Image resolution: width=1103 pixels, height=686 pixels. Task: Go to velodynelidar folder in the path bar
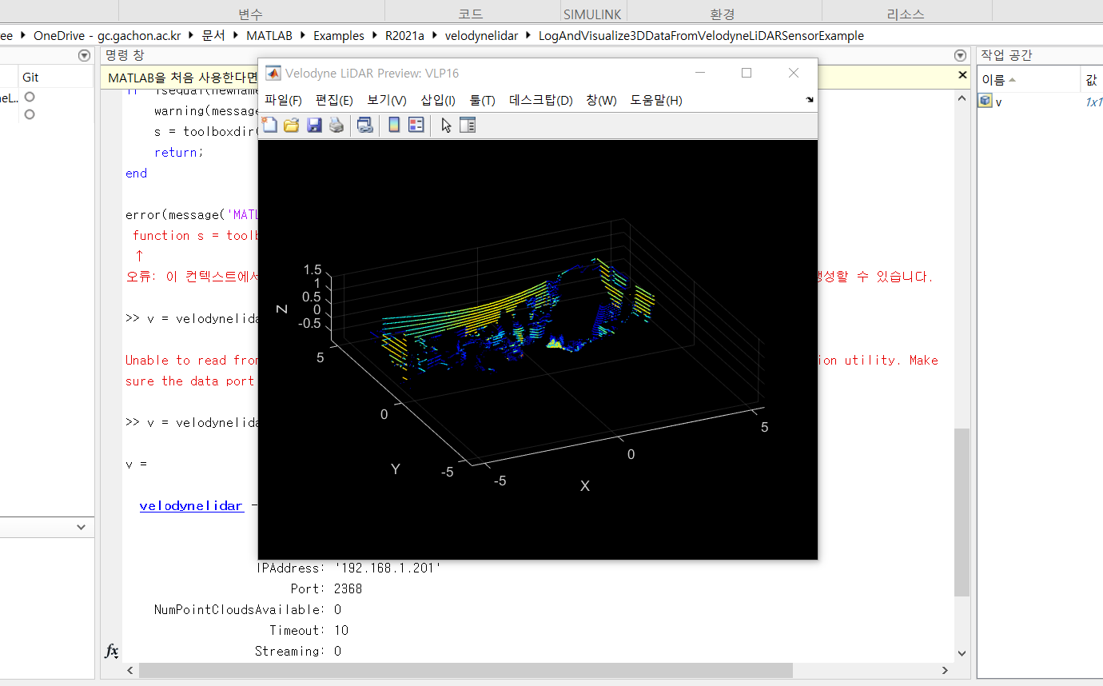pos(481,36)
